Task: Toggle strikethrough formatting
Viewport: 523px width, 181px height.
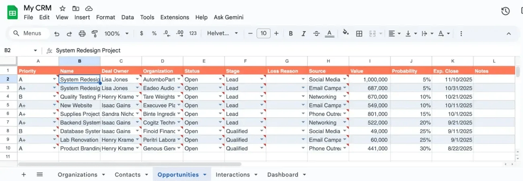Action: point(317,34)
